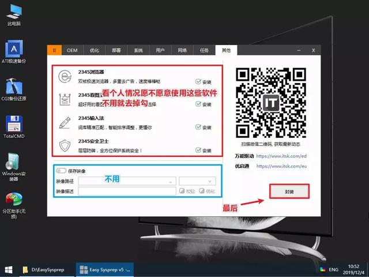
Task: Click the 2345安全卫士 shield icon
Action: point(65,145)
